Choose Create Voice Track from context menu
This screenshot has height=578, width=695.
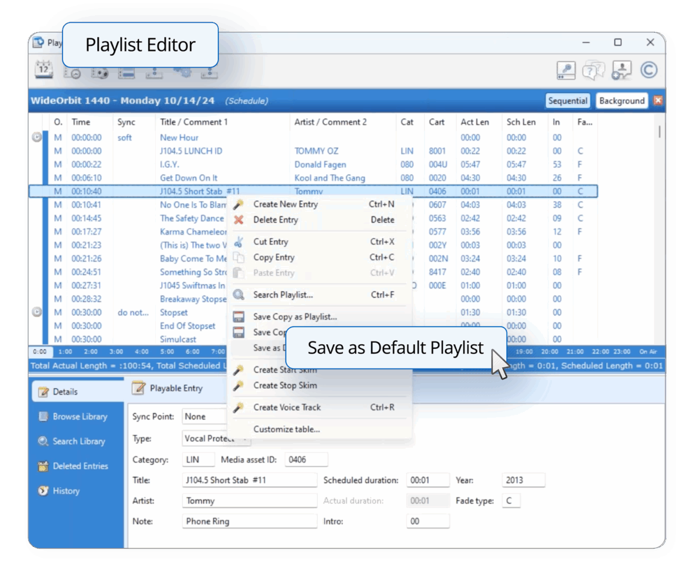point(287,407)
